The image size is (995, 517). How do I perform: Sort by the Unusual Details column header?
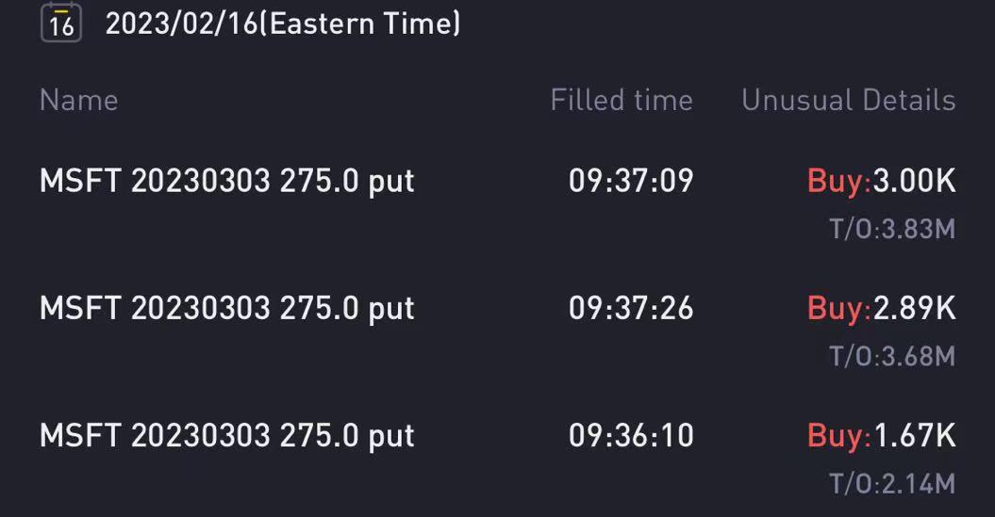tap(848, 100)
